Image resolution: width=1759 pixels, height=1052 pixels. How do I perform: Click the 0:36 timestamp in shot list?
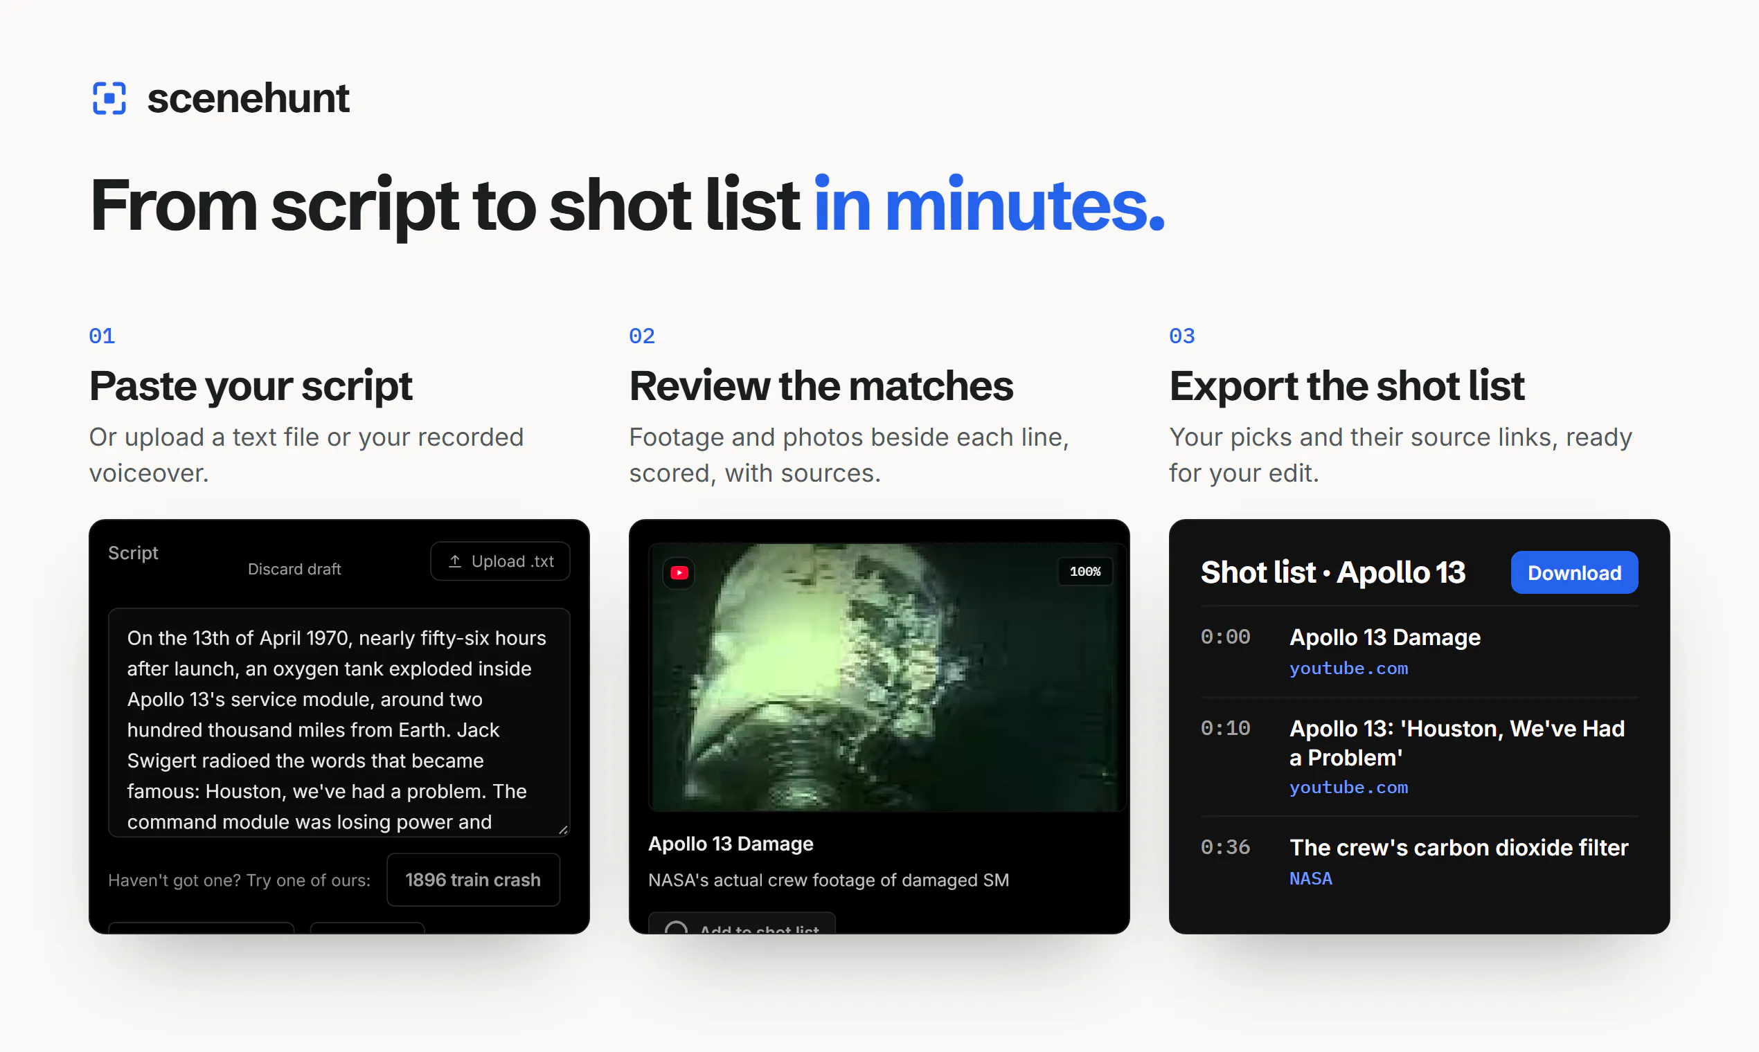point(1225,848)
